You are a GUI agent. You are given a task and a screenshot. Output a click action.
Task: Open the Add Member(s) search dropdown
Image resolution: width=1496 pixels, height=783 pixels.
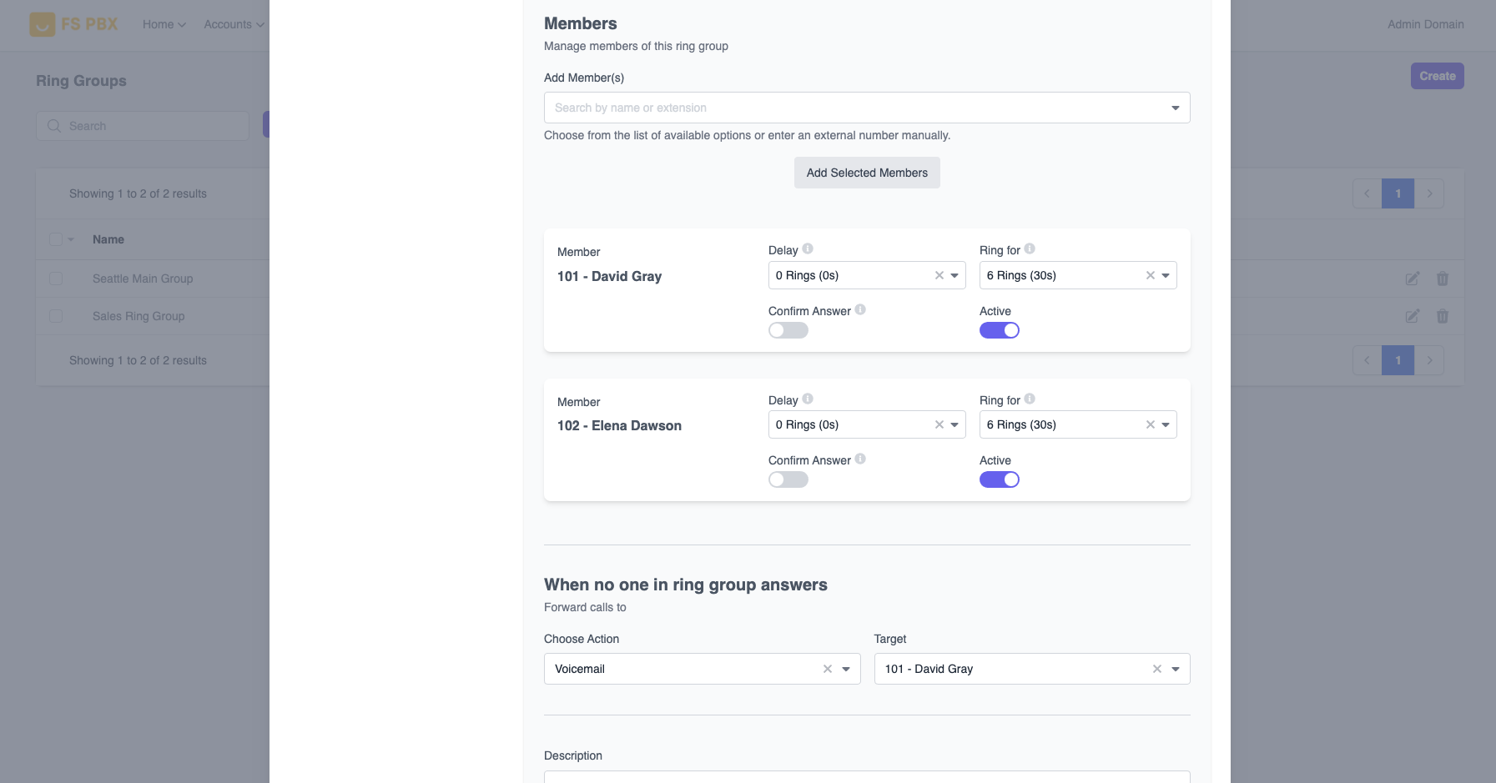866,107
